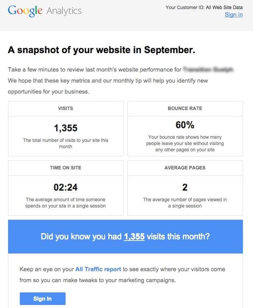The height and width of the screenshot is (308, 253).
Task: Select the VISITS card header
Action: [x=66, y=108]
